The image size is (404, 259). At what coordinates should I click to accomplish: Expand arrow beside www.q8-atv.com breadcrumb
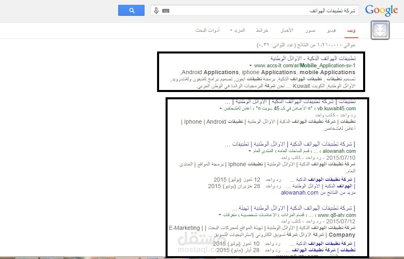pyautogui.click(x=220, y=215)
